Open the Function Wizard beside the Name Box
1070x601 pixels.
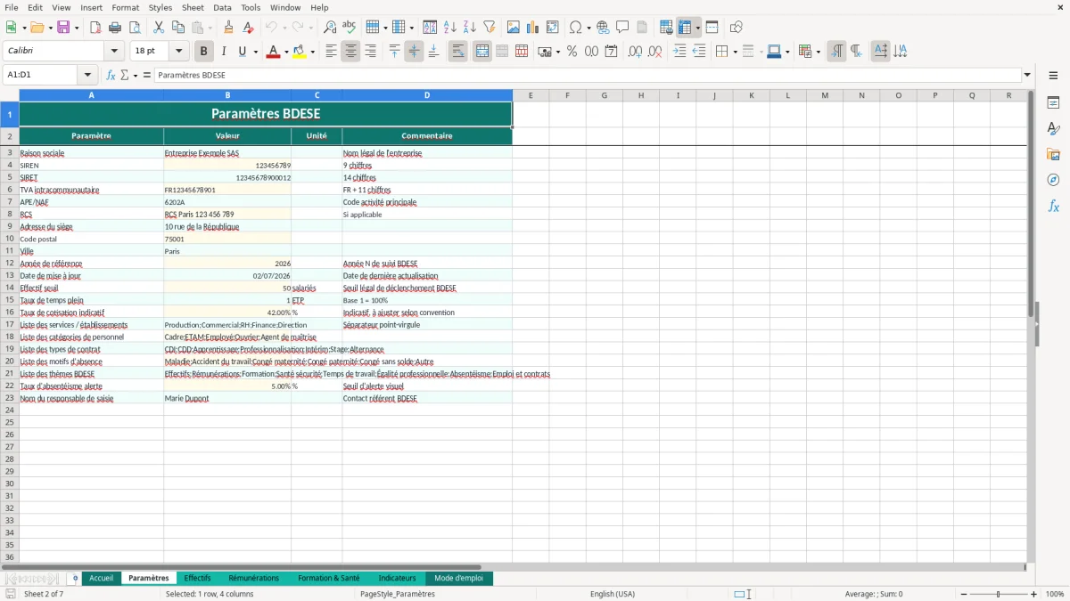[111, 76]
